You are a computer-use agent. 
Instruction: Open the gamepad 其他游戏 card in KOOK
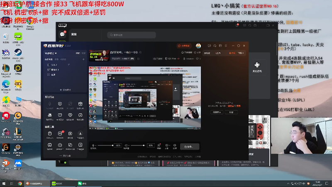257,67
